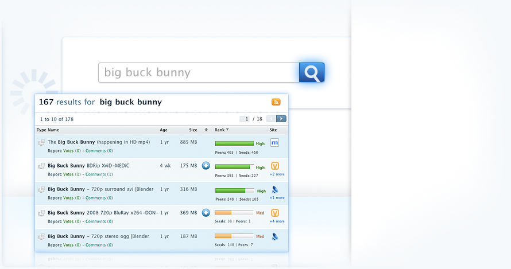
Task: Click blue download icon for BDRip XviD-MEDiC
Action: tap(206, 165)
